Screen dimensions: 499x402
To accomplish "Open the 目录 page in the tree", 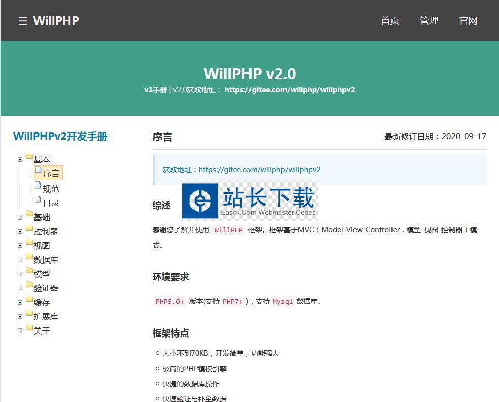I will coord(51,203).
